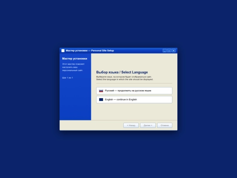Click the 'Этот мастер поможет' sidebar description
This screenshot has height=178, width=237.
[73, 67]
